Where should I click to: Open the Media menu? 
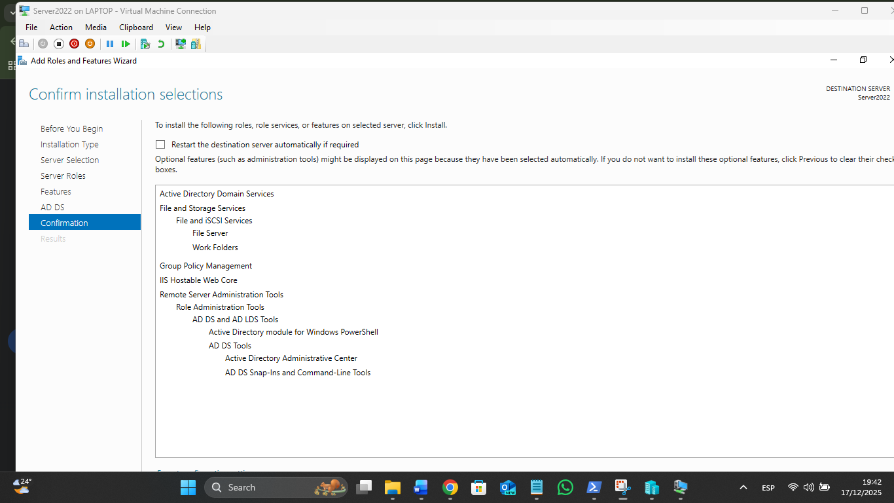click(96, 28)
